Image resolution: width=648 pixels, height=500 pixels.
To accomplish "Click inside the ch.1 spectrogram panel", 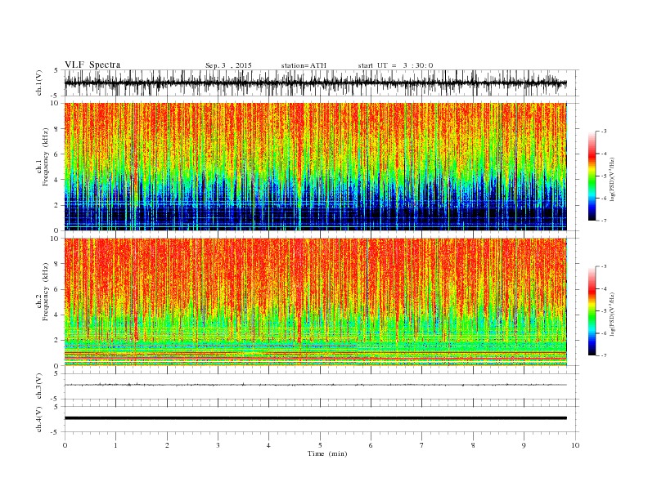I will click(315, 167).
